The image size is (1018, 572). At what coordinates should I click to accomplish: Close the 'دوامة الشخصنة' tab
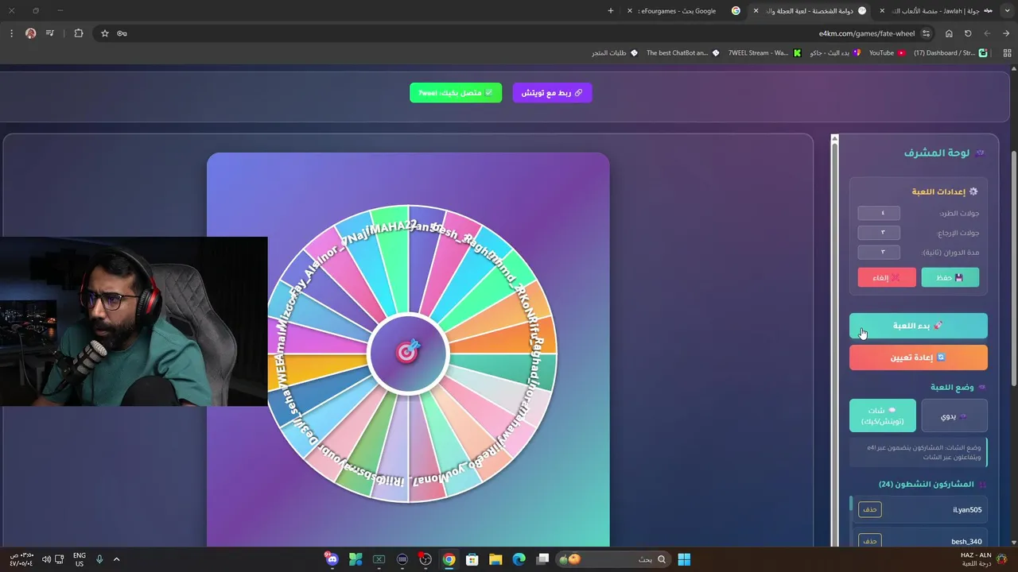(756, 11)
